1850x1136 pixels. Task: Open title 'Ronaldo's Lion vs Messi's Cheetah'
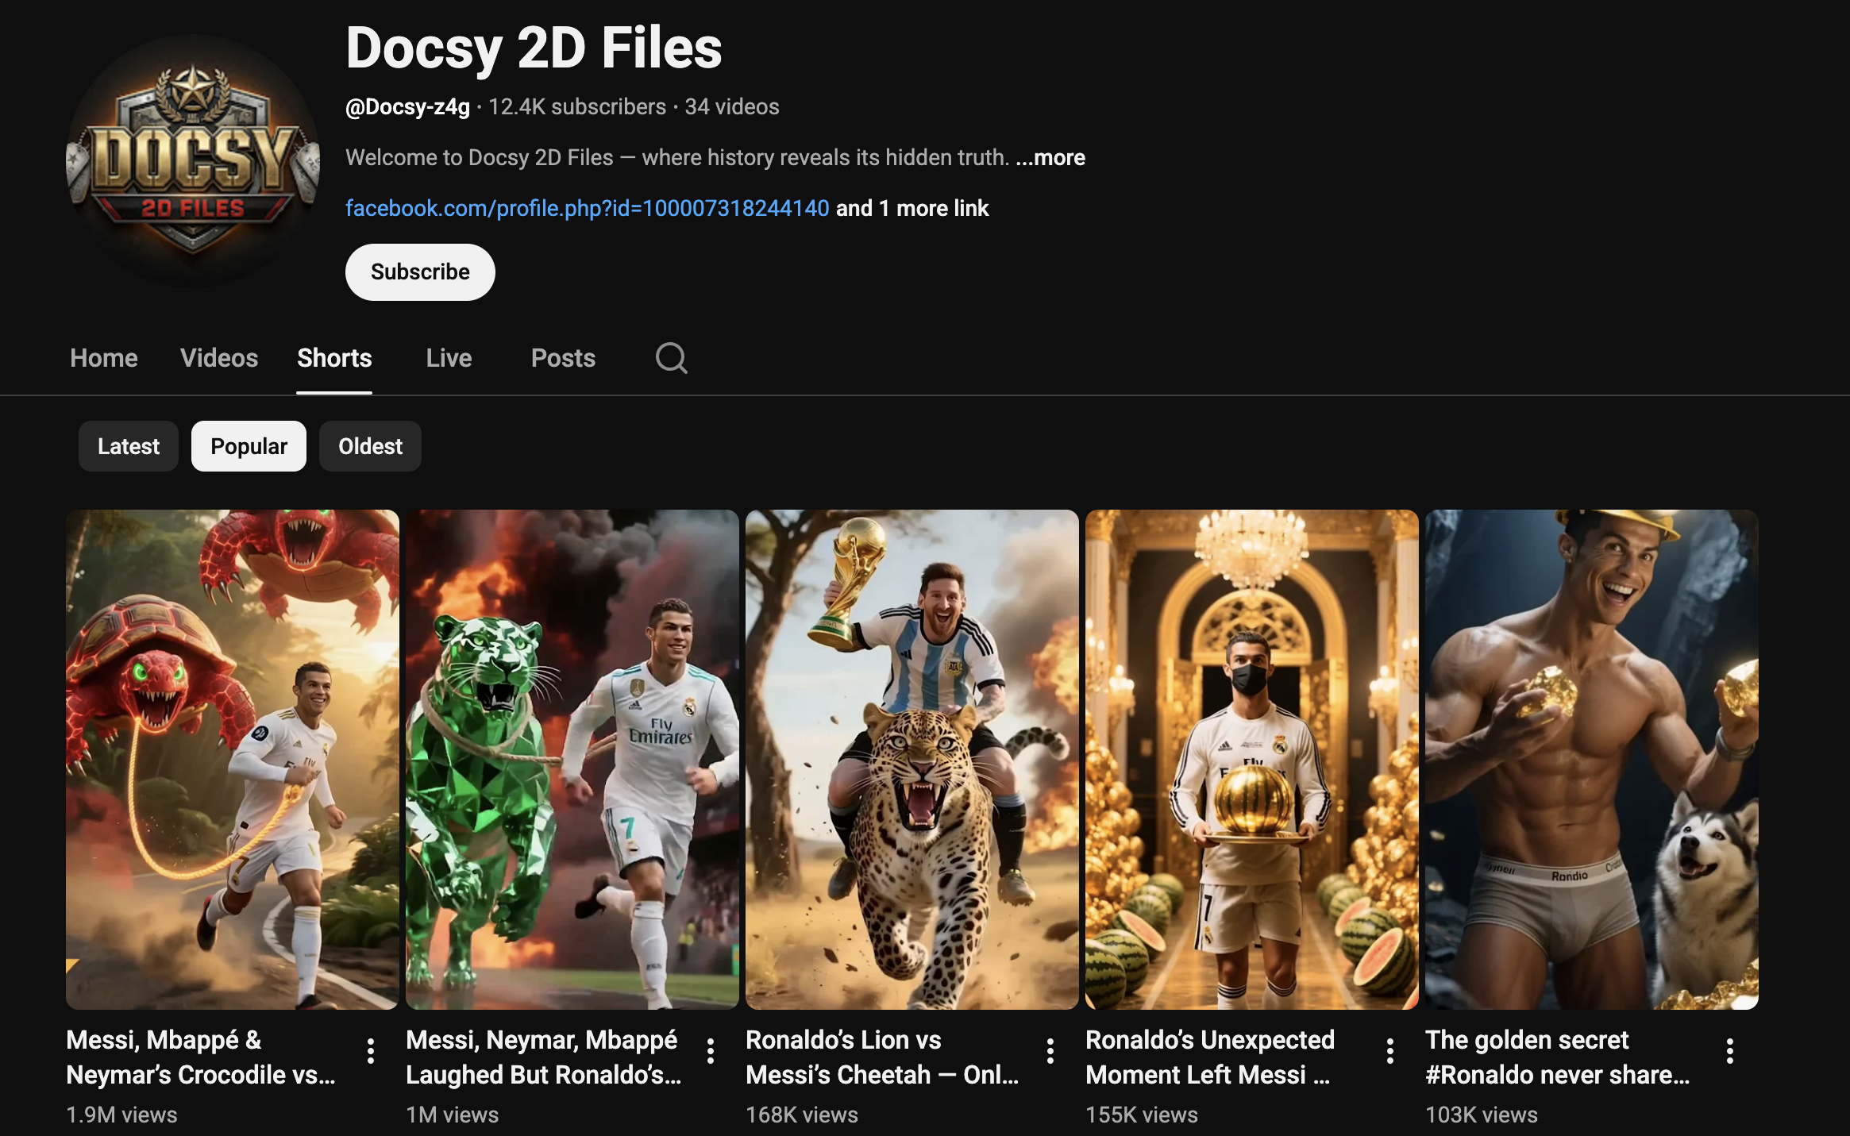pyautogui.click(x=882, y=1057)
